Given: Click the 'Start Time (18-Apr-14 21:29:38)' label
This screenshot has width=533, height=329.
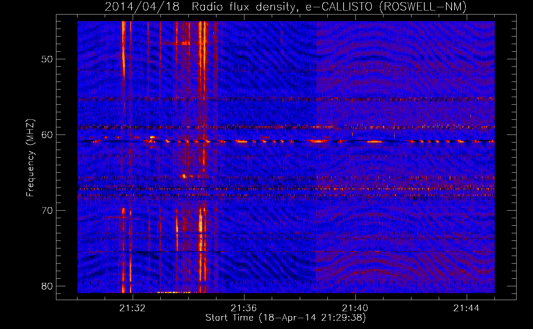Looking at the screenshot, I should (286, 318).
